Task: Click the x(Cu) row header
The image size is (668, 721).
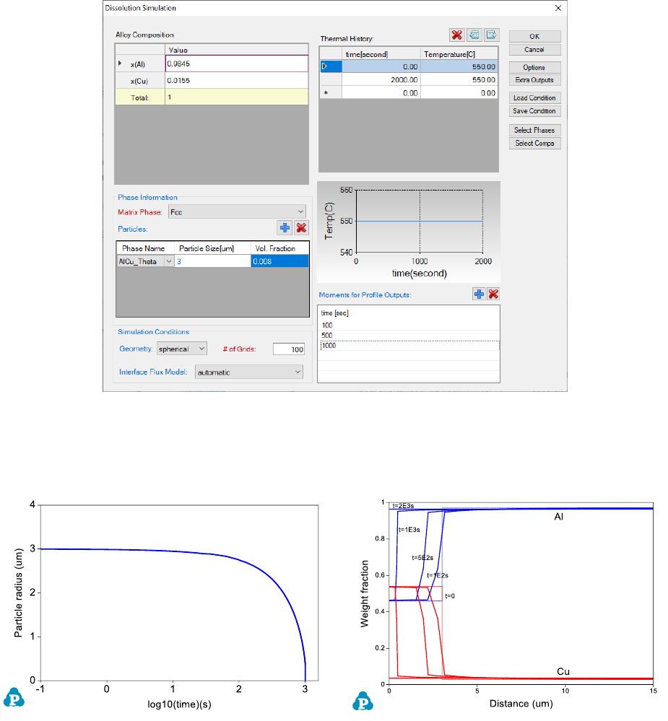Action: (x=140, y=80)
